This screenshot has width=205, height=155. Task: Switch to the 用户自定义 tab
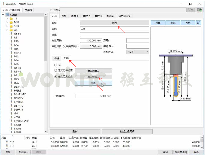click(x=124, y=16)
